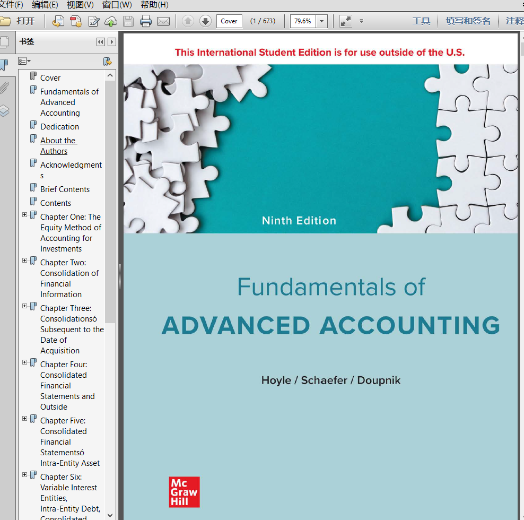
Task: Click bookmarks scrollbar up arrow
Action: (110, 75)
